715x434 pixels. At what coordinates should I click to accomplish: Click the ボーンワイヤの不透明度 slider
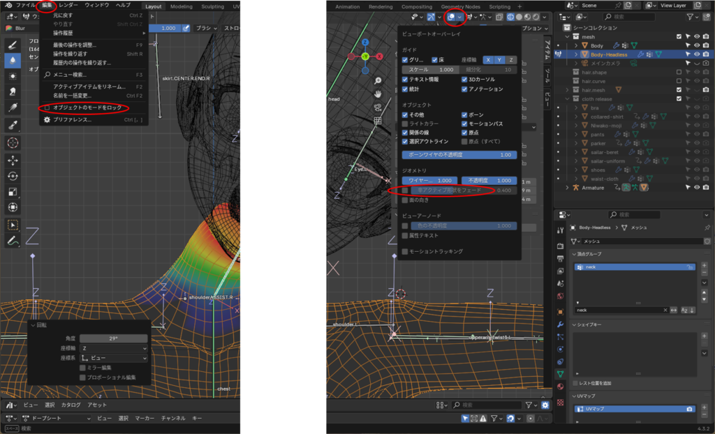click(459, 154)
